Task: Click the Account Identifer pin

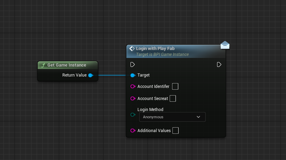Action: pos(133,87)
